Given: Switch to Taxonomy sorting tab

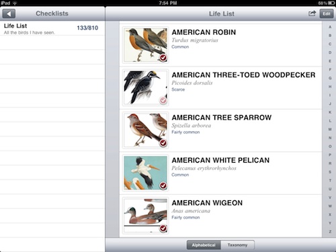Looking at the screenshot, I should pyautogui.click(x=237, y=245).
